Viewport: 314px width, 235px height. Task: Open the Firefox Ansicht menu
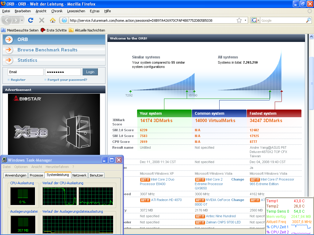[x=41, y=11]
